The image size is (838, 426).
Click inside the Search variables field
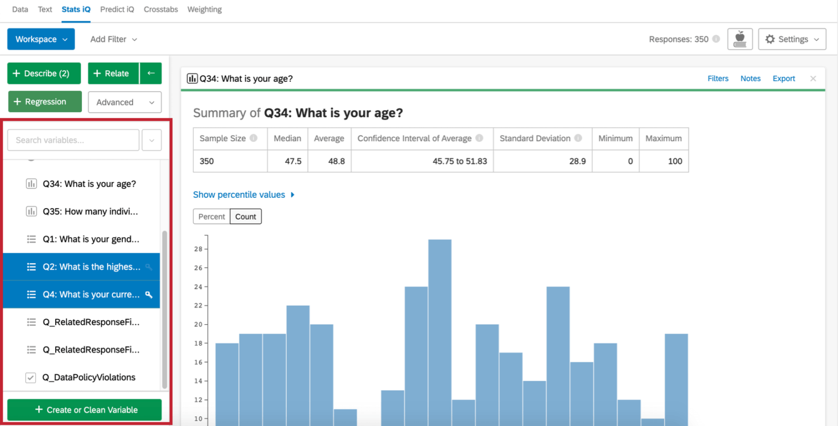click(x=73, y=140)
